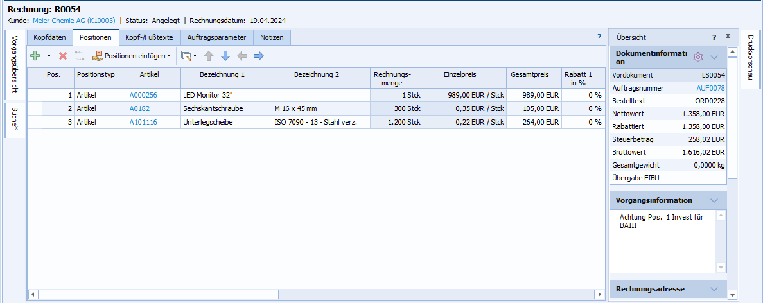This screenshot has width=763, height=303.
Task: Expand the Rechnungsadresse section
Action: pyautogui.click(x=714, y=289)
